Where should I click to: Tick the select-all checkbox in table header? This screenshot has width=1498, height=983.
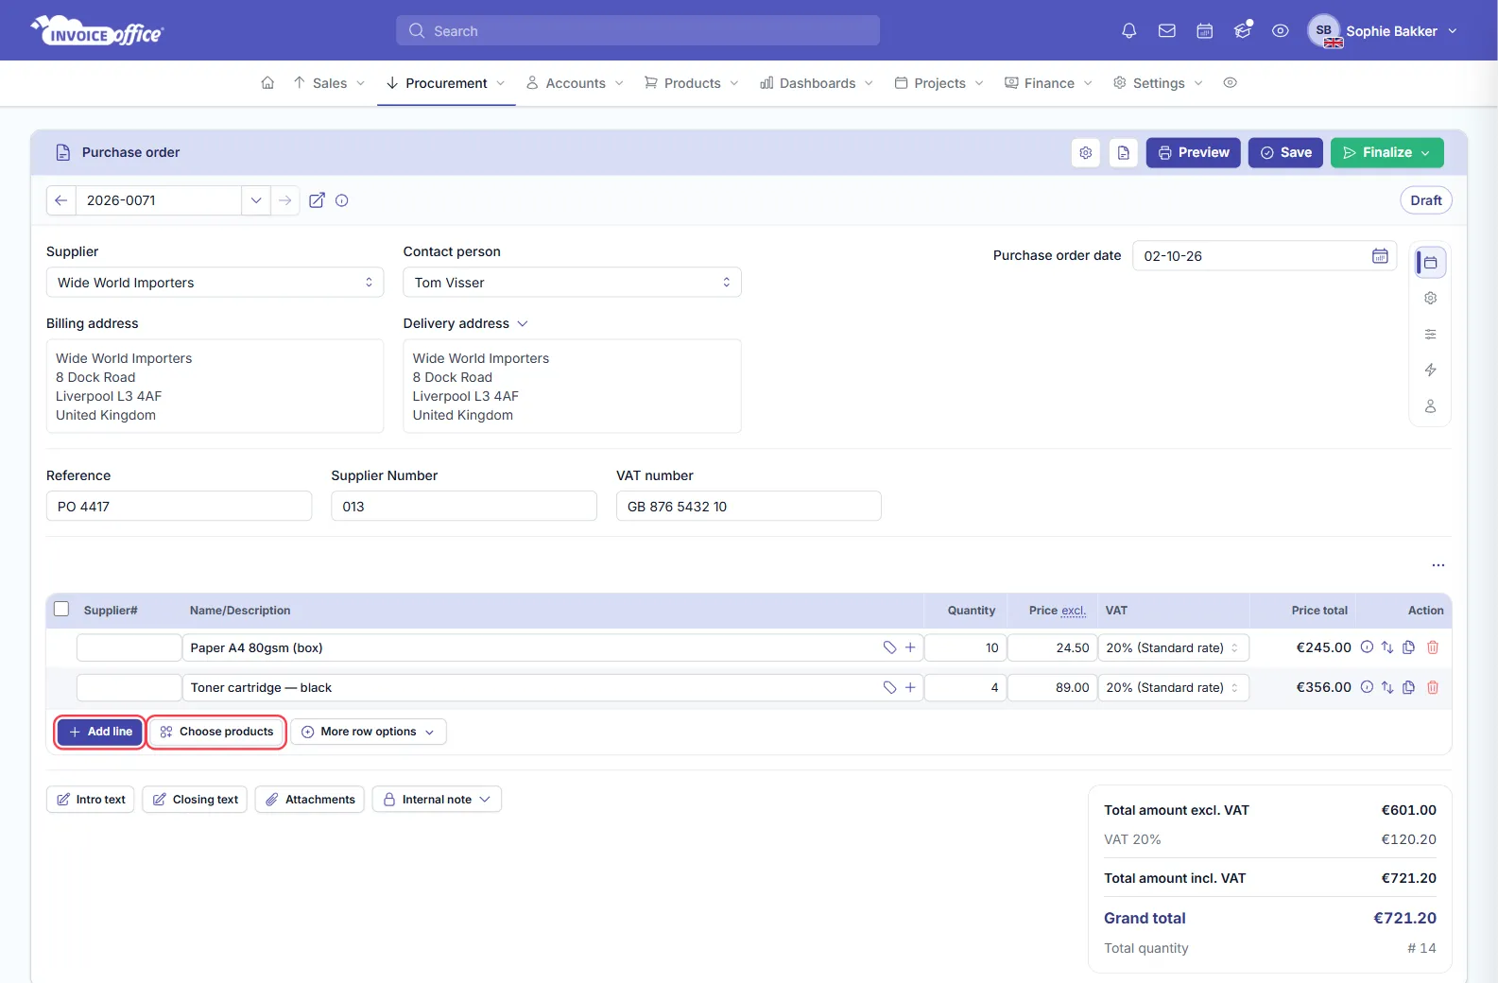tap(61, 610)
